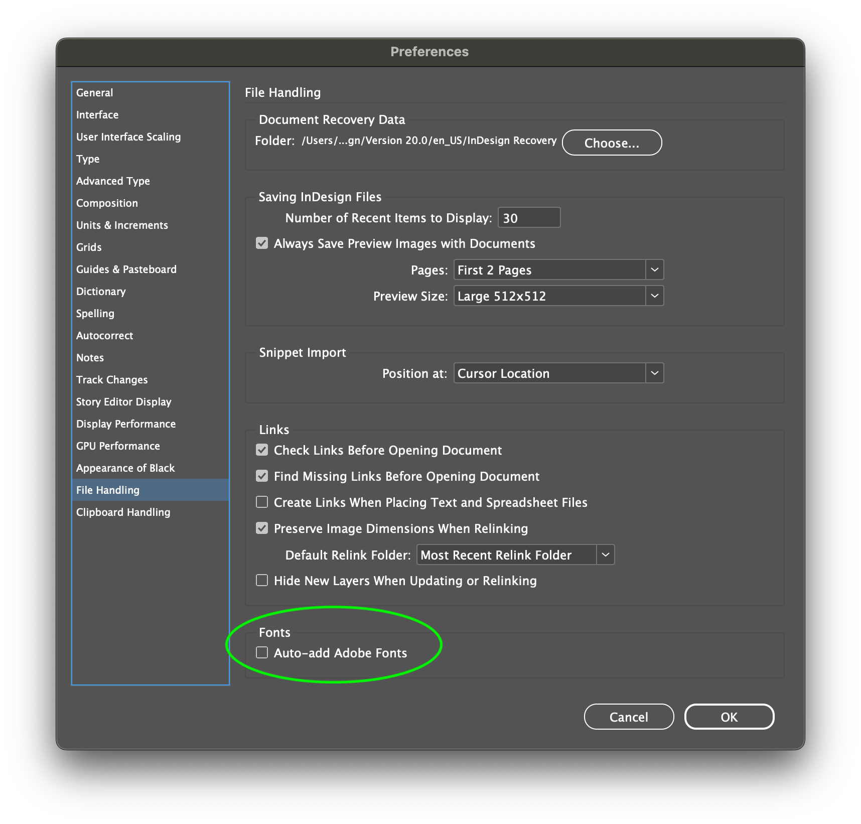Click the Choose button for recovery folder

[x=612, y=143]
